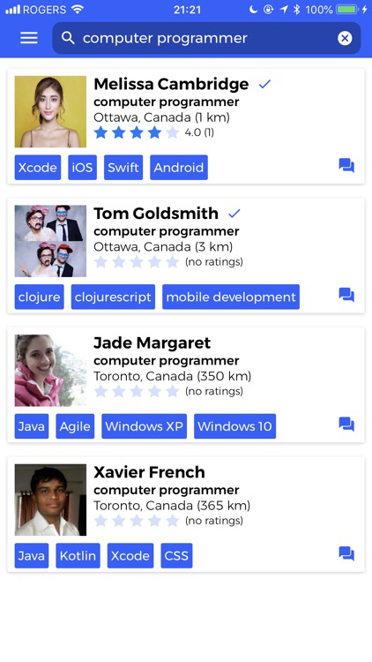Tap the search magnifier icon

tap(68, 38)
